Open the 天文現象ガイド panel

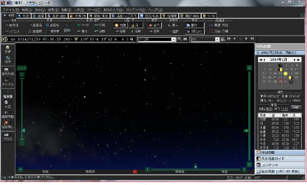point(280,159)
